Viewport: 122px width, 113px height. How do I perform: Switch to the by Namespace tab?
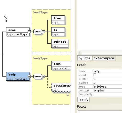coord(104,58)
